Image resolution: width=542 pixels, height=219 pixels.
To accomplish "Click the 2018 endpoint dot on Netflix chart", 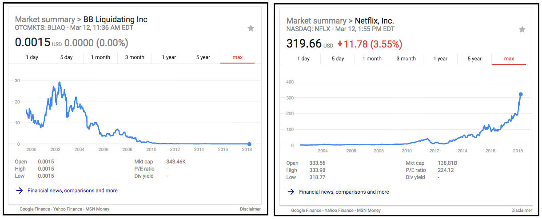I will tap(521, 94).
